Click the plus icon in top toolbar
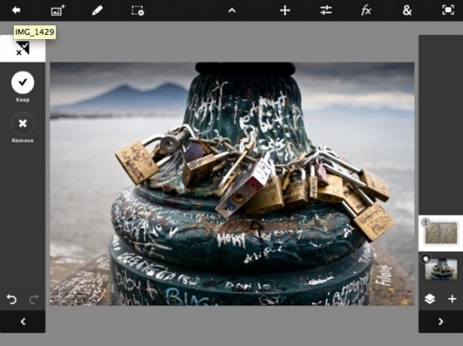The height and width of the screenshot is (346, 463). tap(285, 11)
